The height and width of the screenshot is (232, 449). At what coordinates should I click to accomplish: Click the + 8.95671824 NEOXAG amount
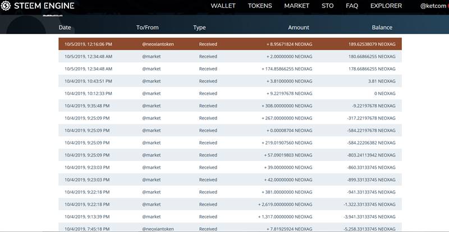(x=289, y=44)
